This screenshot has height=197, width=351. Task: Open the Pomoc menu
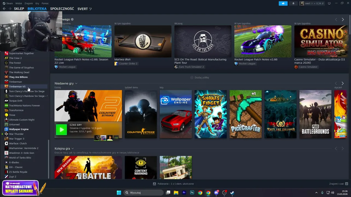(45, 3)
